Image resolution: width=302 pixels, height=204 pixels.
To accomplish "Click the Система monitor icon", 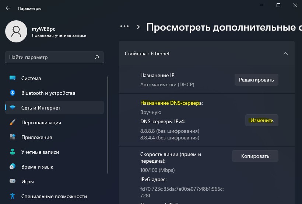I will [x=13, y=78].
